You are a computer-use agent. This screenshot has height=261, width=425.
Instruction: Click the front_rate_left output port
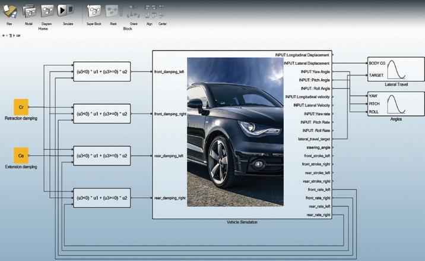[319, 190]
